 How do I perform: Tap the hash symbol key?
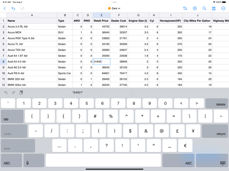95,116
